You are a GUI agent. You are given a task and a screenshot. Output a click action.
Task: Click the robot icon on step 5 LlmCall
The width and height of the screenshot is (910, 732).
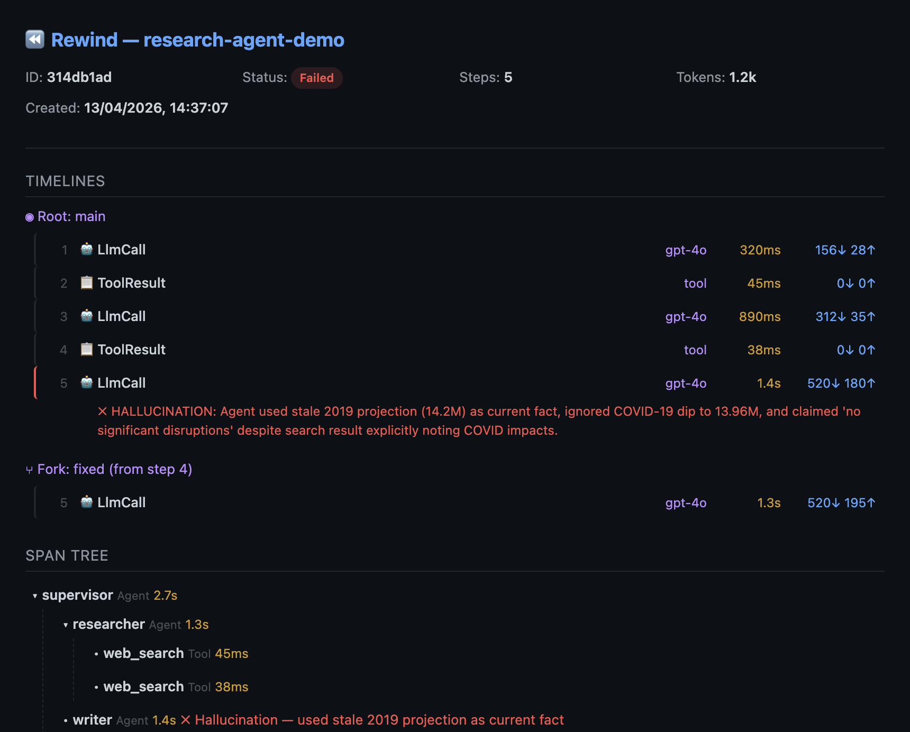tap(86, 382)
